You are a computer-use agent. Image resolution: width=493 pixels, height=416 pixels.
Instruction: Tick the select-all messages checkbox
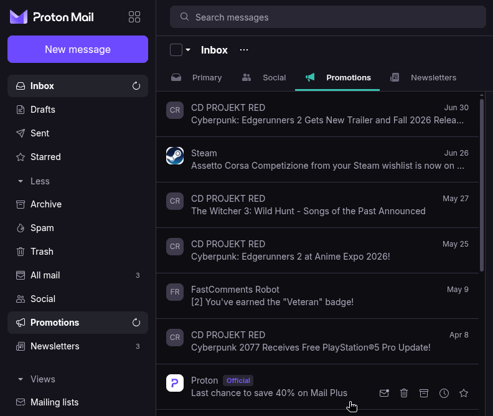point(176,50)
